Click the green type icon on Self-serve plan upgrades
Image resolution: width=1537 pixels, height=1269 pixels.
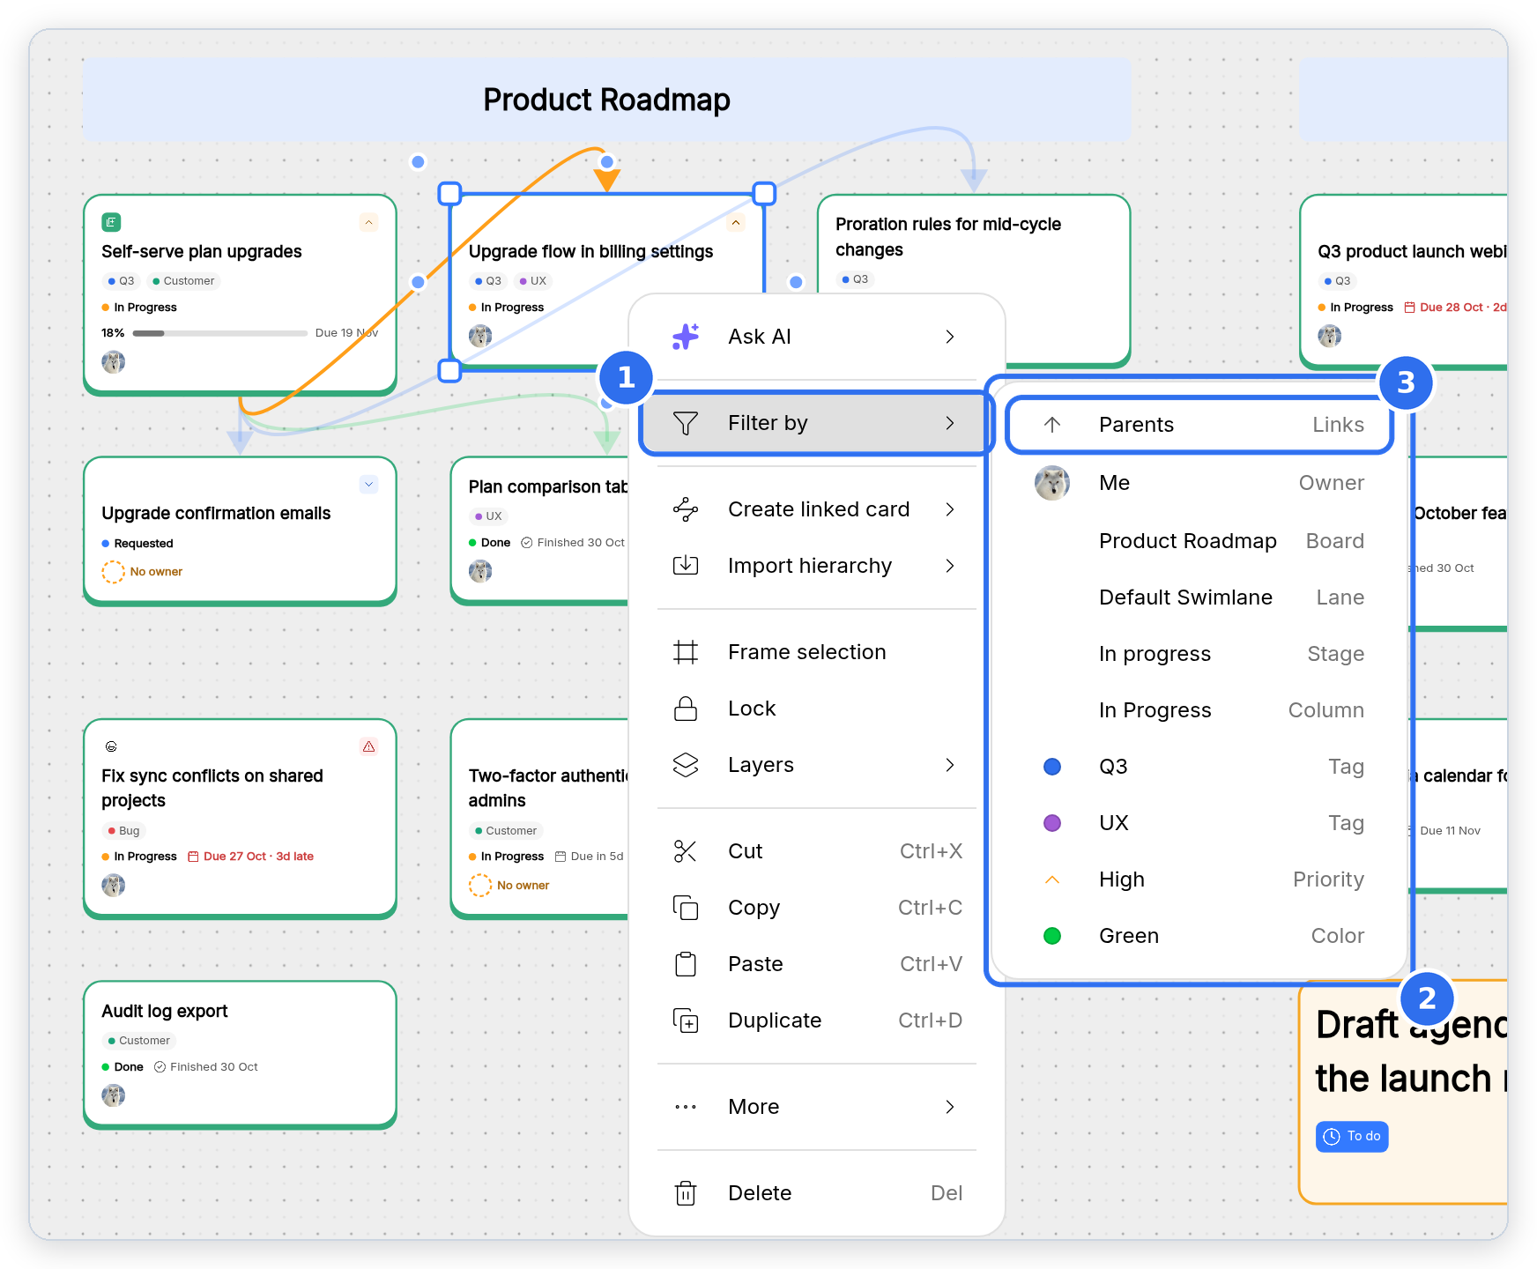112,222
